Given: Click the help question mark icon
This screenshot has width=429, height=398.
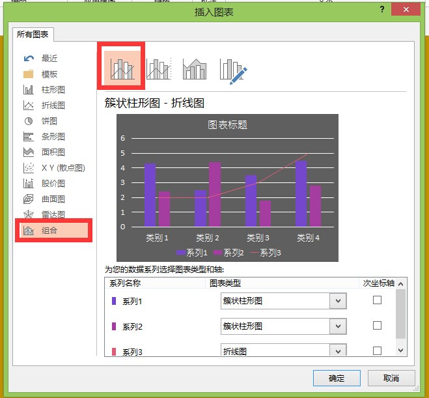Looking at the screenshot, I should coord(382,10).
